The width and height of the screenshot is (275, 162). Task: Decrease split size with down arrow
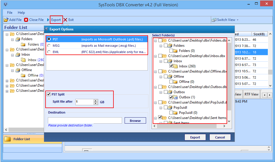96,103
